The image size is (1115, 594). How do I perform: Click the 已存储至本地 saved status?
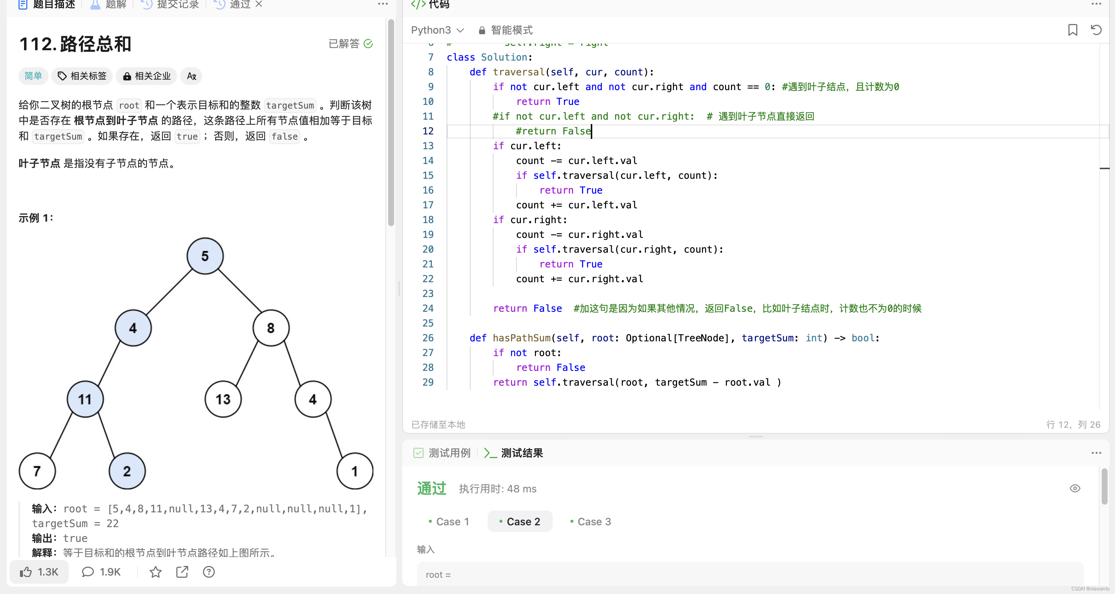click(438, 424)
